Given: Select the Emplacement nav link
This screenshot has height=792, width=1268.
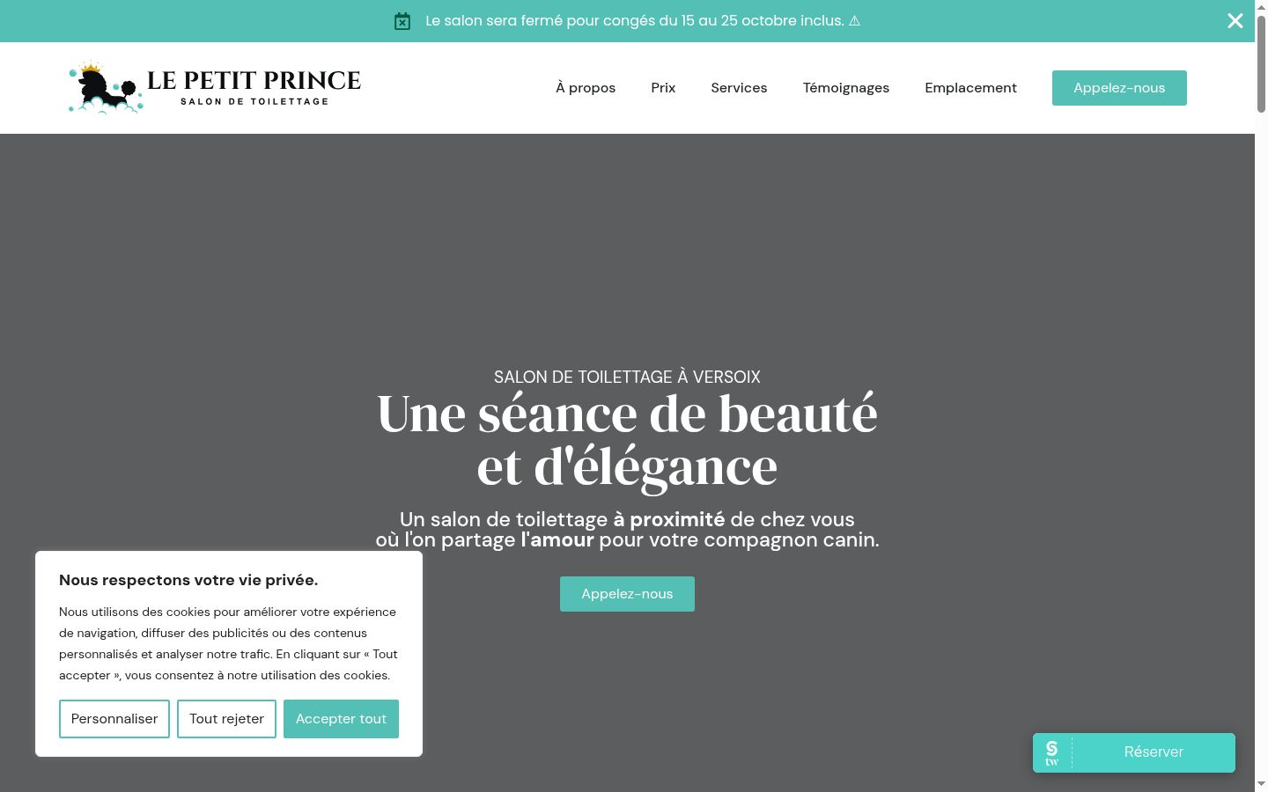Looking at the screenshot, I should click(x=970, y=88).
